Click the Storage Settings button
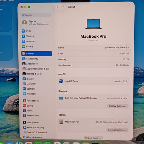The height and width of the screenshot is (144, 144). coord(117,130)
